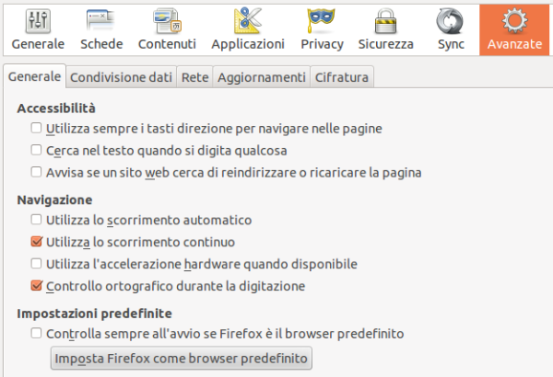Select the Contenuti icon

[167, 20]
